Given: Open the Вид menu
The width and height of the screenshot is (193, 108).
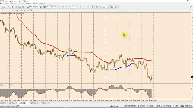Looking at the screenshot, I should click(x=7, y=4).
